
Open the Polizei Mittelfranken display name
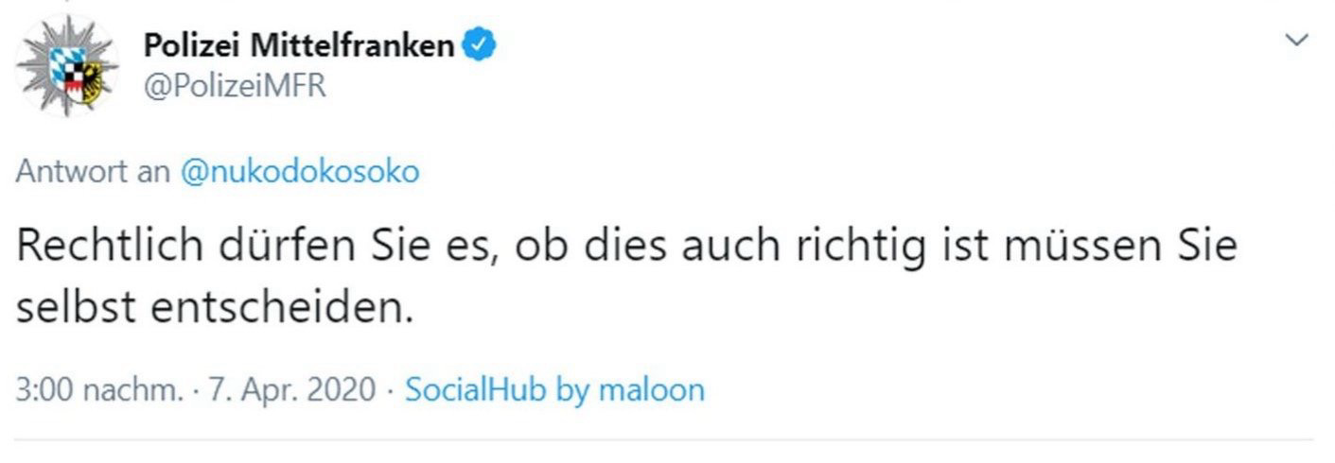point(299,43)
